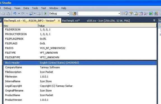The height and width of the screenshot is (104, 161).
Task: Open the Object Browser toolbar icon
Action: [136, 13]
